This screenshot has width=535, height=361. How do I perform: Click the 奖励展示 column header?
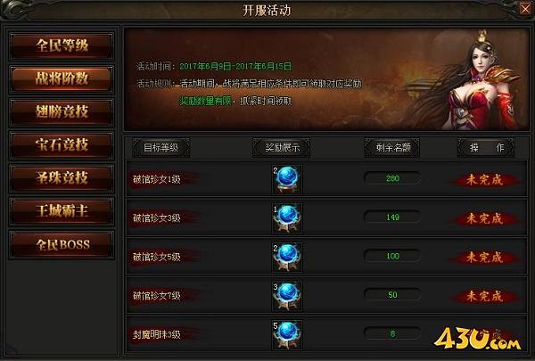click(282, 148)
